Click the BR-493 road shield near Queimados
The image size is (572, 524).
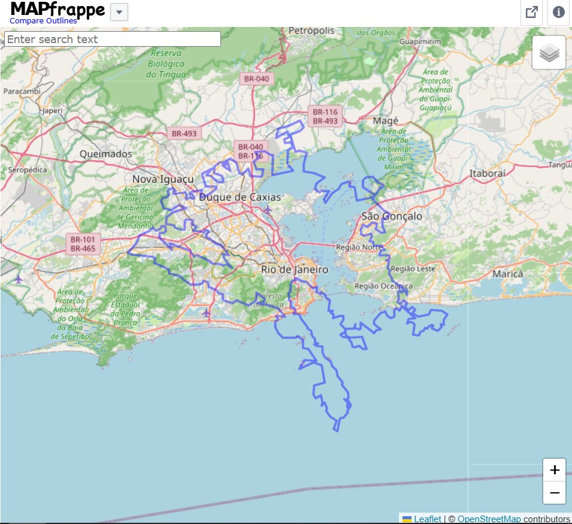[x=184, y=134]
